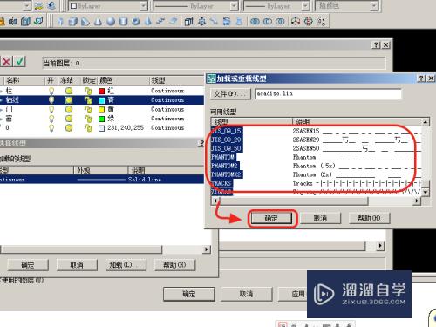Screen dimensions: 436x327
Task: Click the yellow color swatch of layer 门
Action: point(101,110)
